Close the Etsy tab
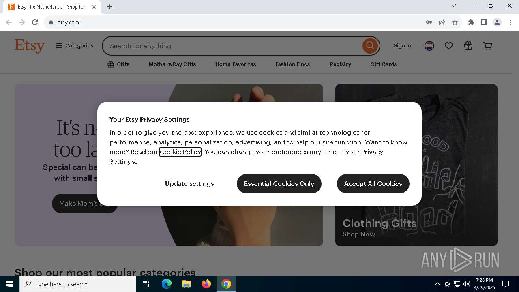The width and height of the screenshot is (519, 292). coord(94,7)
